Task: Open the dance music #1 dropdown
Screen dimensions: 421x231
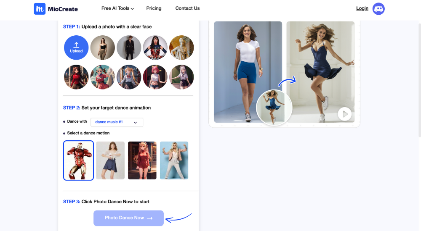Action: (x=117, y=122)
